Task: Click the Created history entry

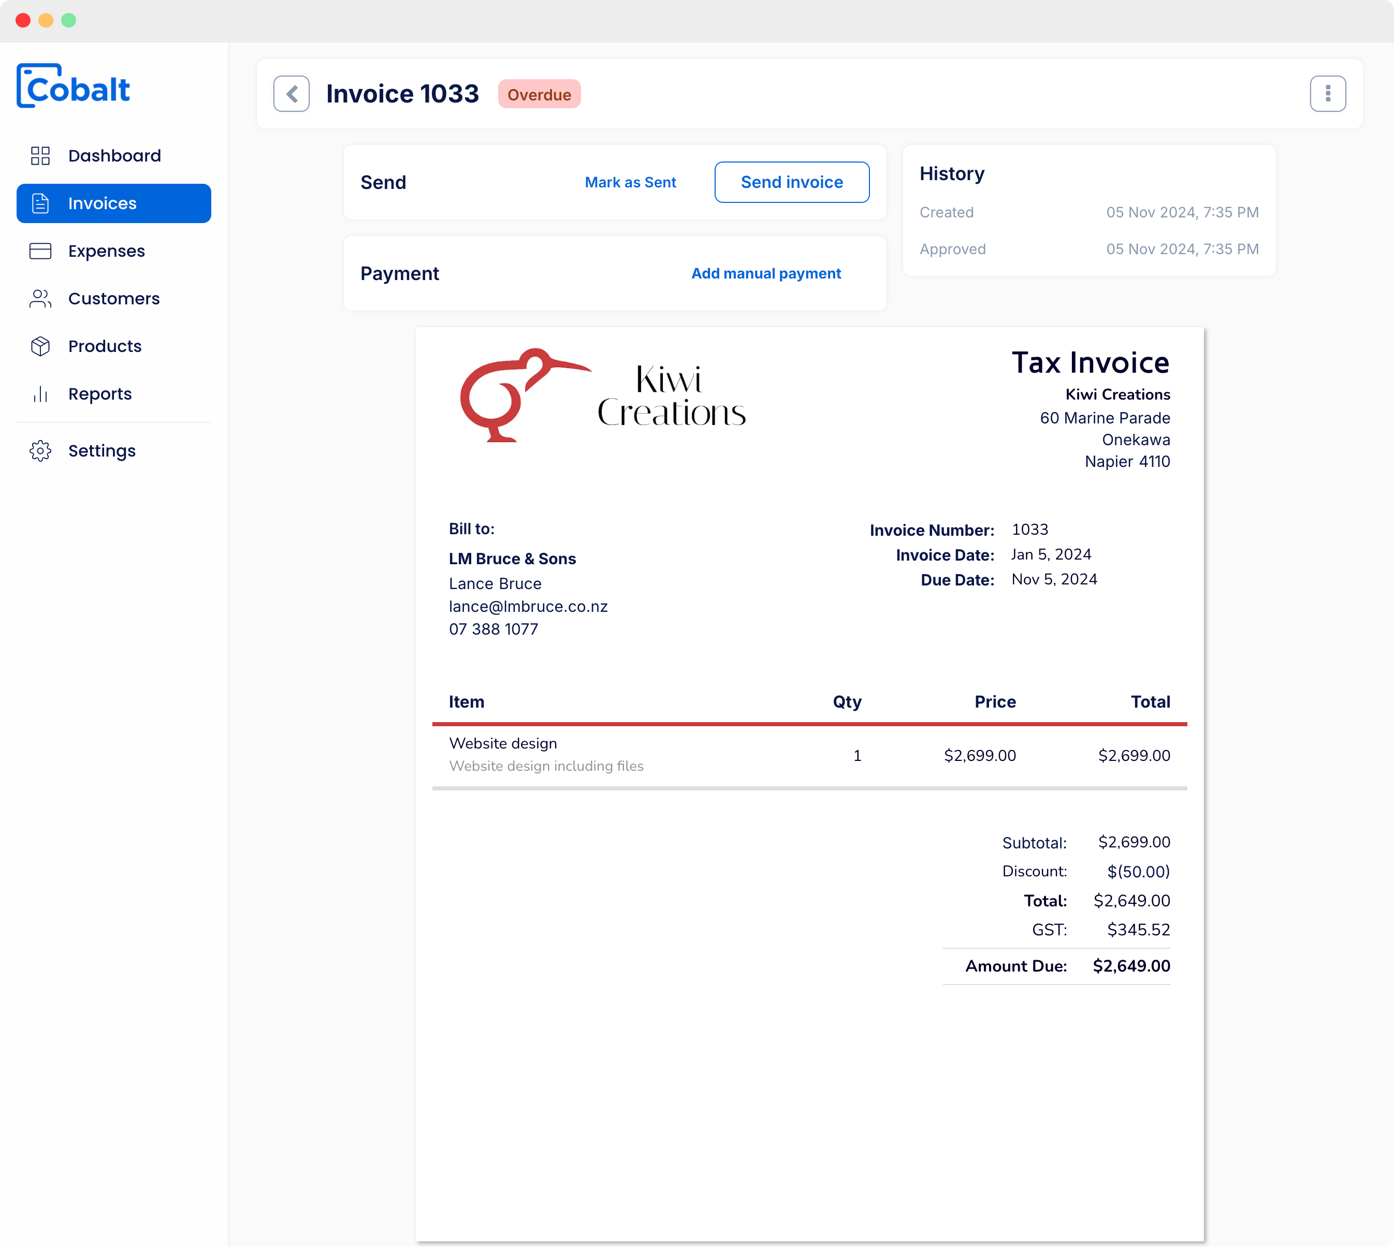Action: (947, 212)
